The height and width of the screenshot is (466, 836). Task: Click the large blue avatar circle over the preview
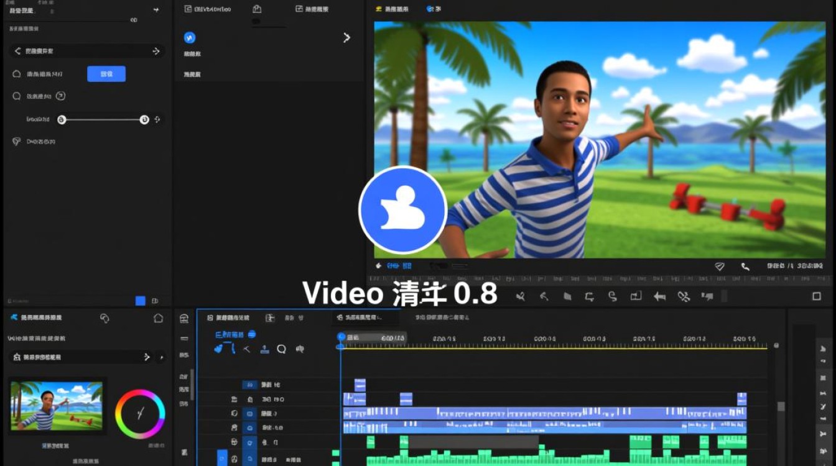pos(402,210)
